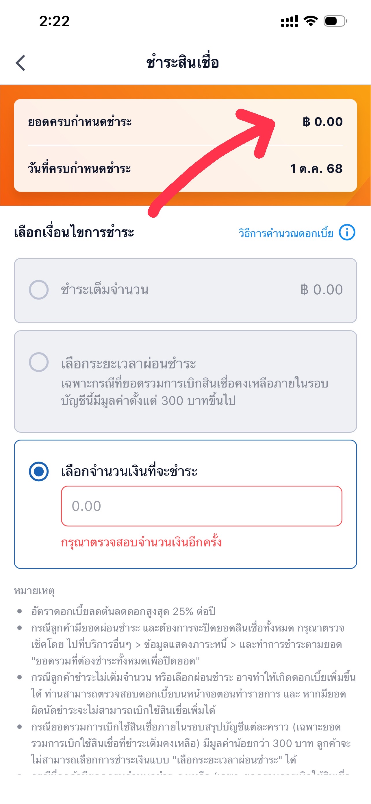
Task: Open the วิธีการคำนวณดอกเบี้ย link
Action: tap(286, 233)
